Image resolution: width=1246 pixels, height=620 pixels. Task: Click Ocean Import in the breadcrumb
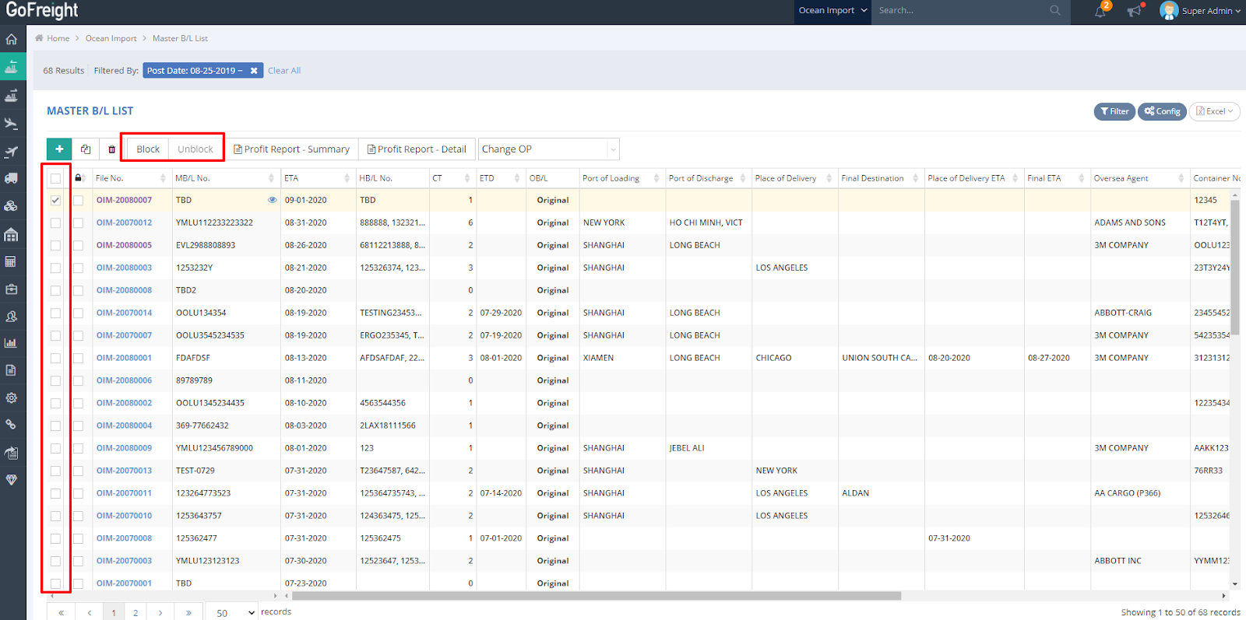(111, 38)
